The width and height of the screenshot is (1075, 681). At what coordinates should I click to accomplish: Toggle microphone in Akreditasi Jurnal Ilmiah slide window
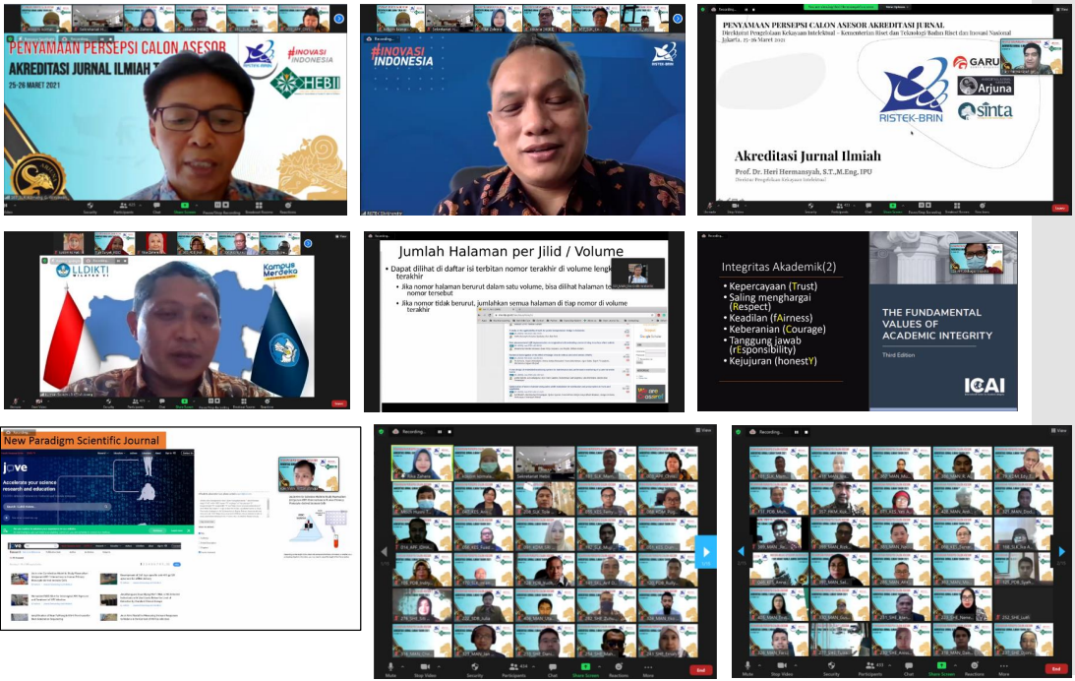click(709, 208)
